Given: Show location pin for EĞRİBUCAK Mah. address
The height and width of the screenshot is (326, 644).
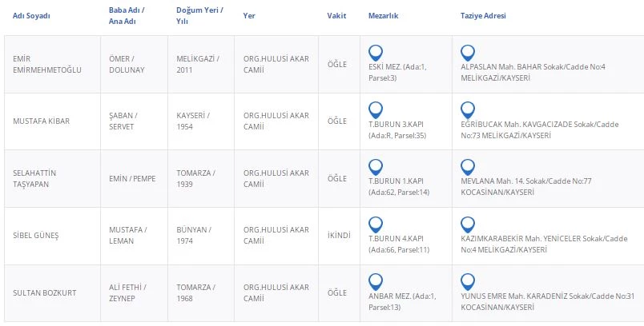Looking at the screenshot, I should coord(469,110).
